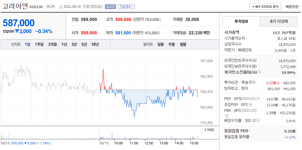Image resolution: width=302 pixels, height=150 pixels.
Task: Click the current price 587,000
Action: click(x=18, y=23)
